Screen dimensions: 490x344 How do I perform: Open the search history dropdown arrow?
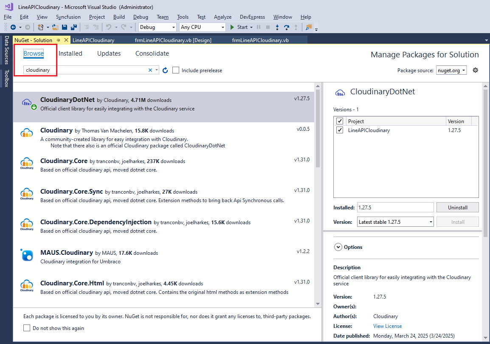[x=157, y=70]
